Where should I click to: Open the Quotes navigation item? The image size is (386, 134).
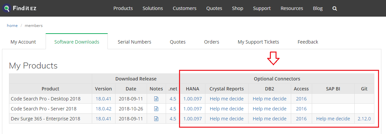[214, 8]
